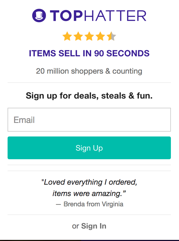The width and height of the screenshot is (179, 241).
Task: Select the second rating star
Action: point(78,37)
